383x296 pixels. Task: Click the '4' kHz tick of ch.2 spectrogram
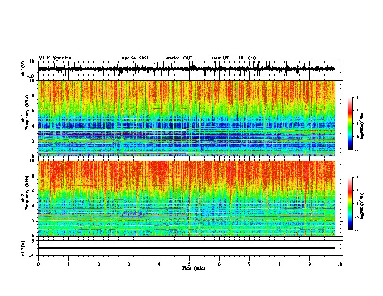pos(33,206)
